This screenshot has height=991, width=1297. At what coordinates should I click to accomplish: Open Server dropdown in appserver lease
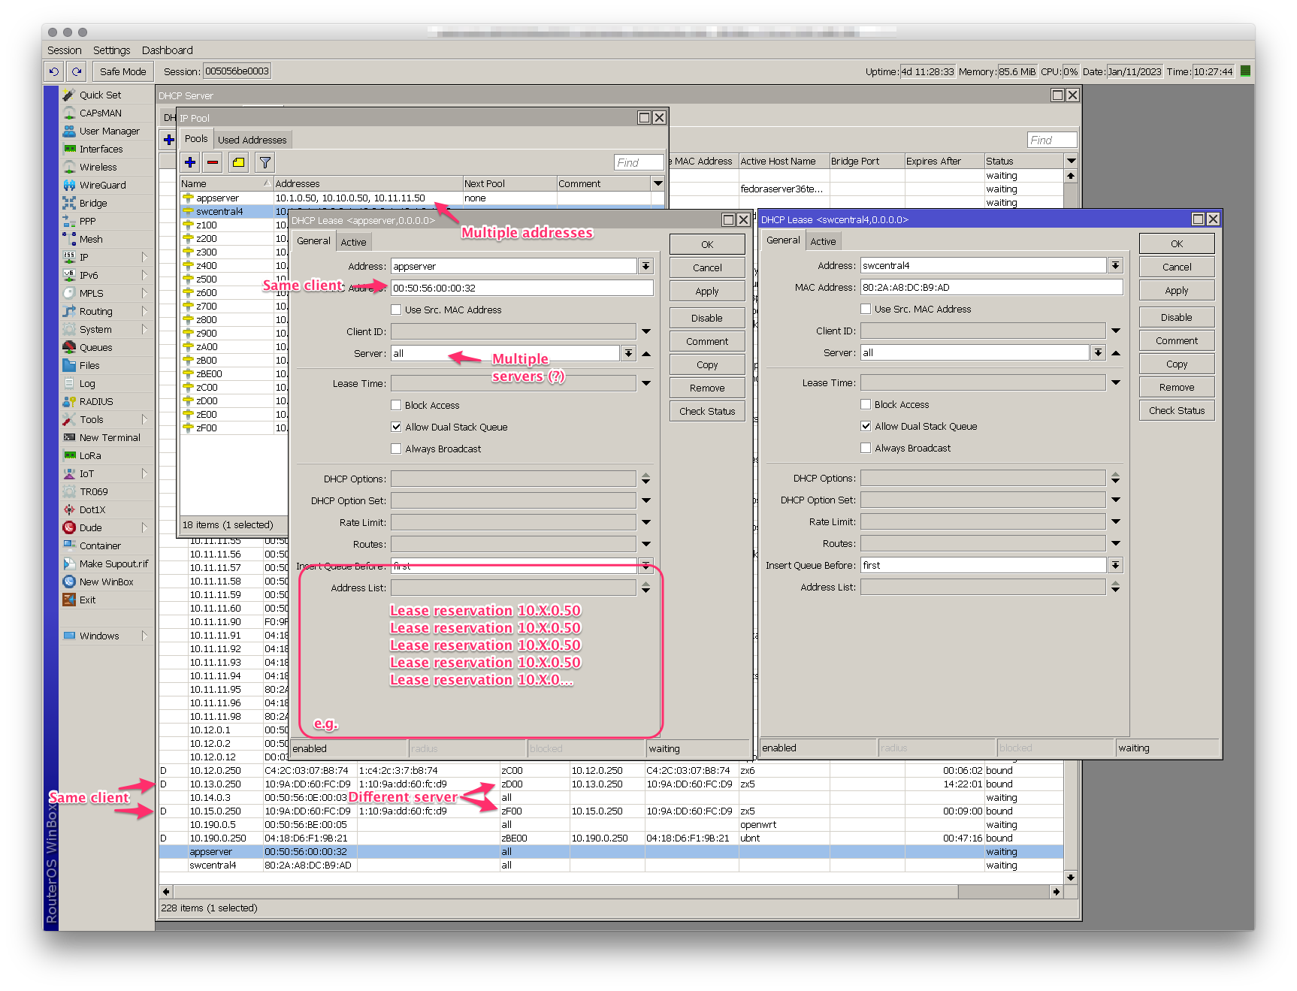click(x=628, y=353)
